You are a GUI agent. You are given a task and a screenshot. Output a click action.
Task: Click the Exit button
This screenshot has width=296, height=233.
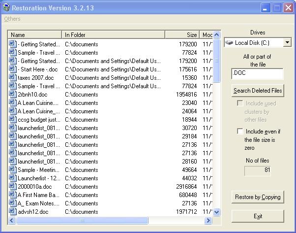coord(258,216)
